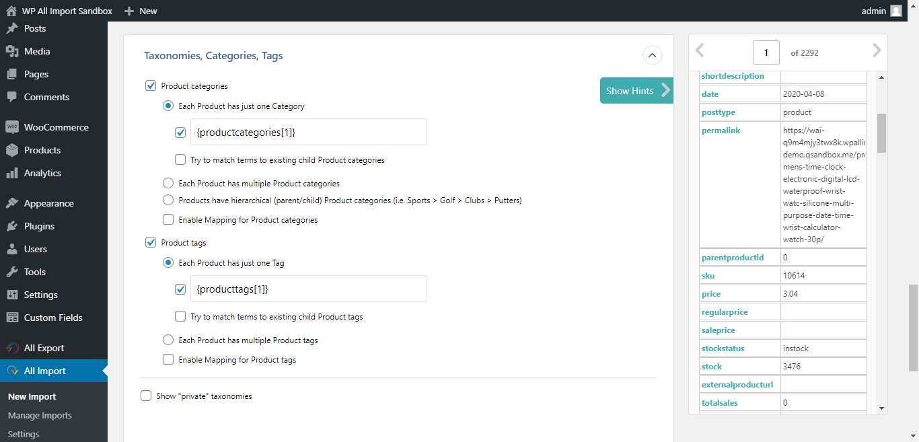Viewport: 919px width, 442px height.
Task: Open the admin user avatar
Action: point(896,11)
